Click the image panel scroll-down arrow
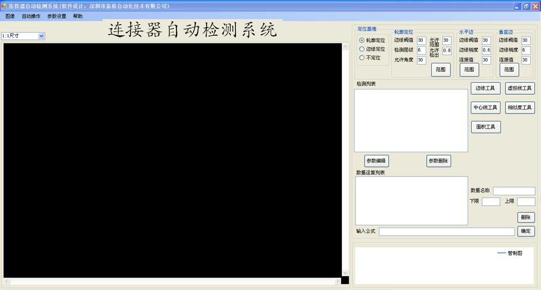Image resolution: width=541 pixels, height=290 pixels. pyautogui.click(x=346, y=272)
